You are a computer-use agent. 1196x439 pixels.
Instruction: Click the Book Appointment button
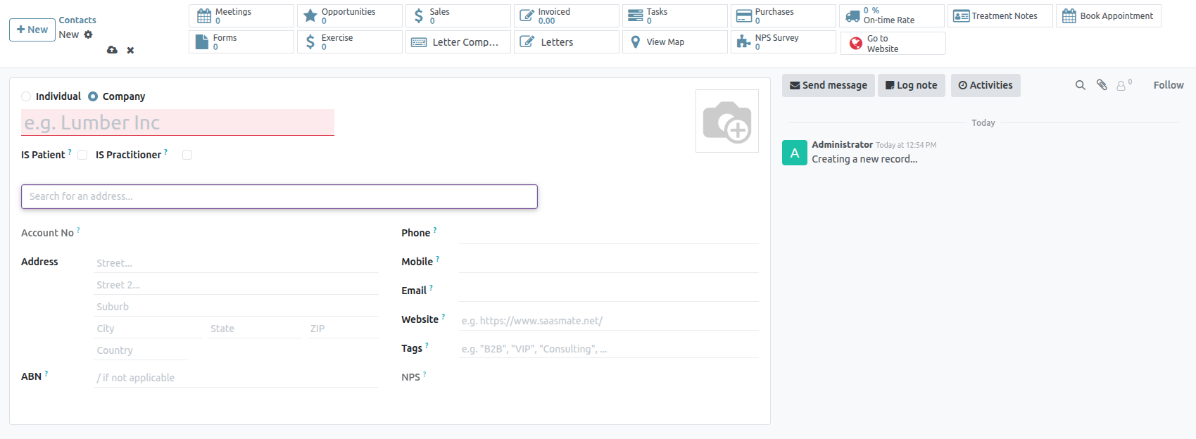[1108, 16]
